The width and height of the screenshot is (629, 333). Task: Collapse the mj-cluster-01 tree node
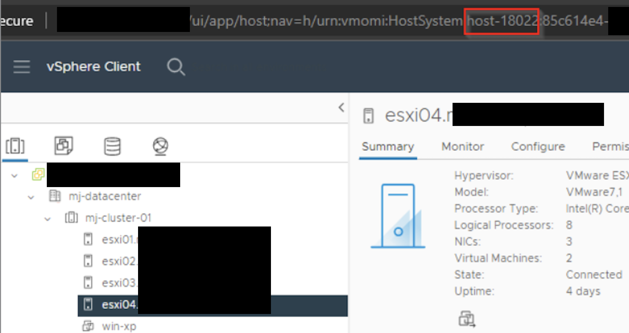click(47, 218)
